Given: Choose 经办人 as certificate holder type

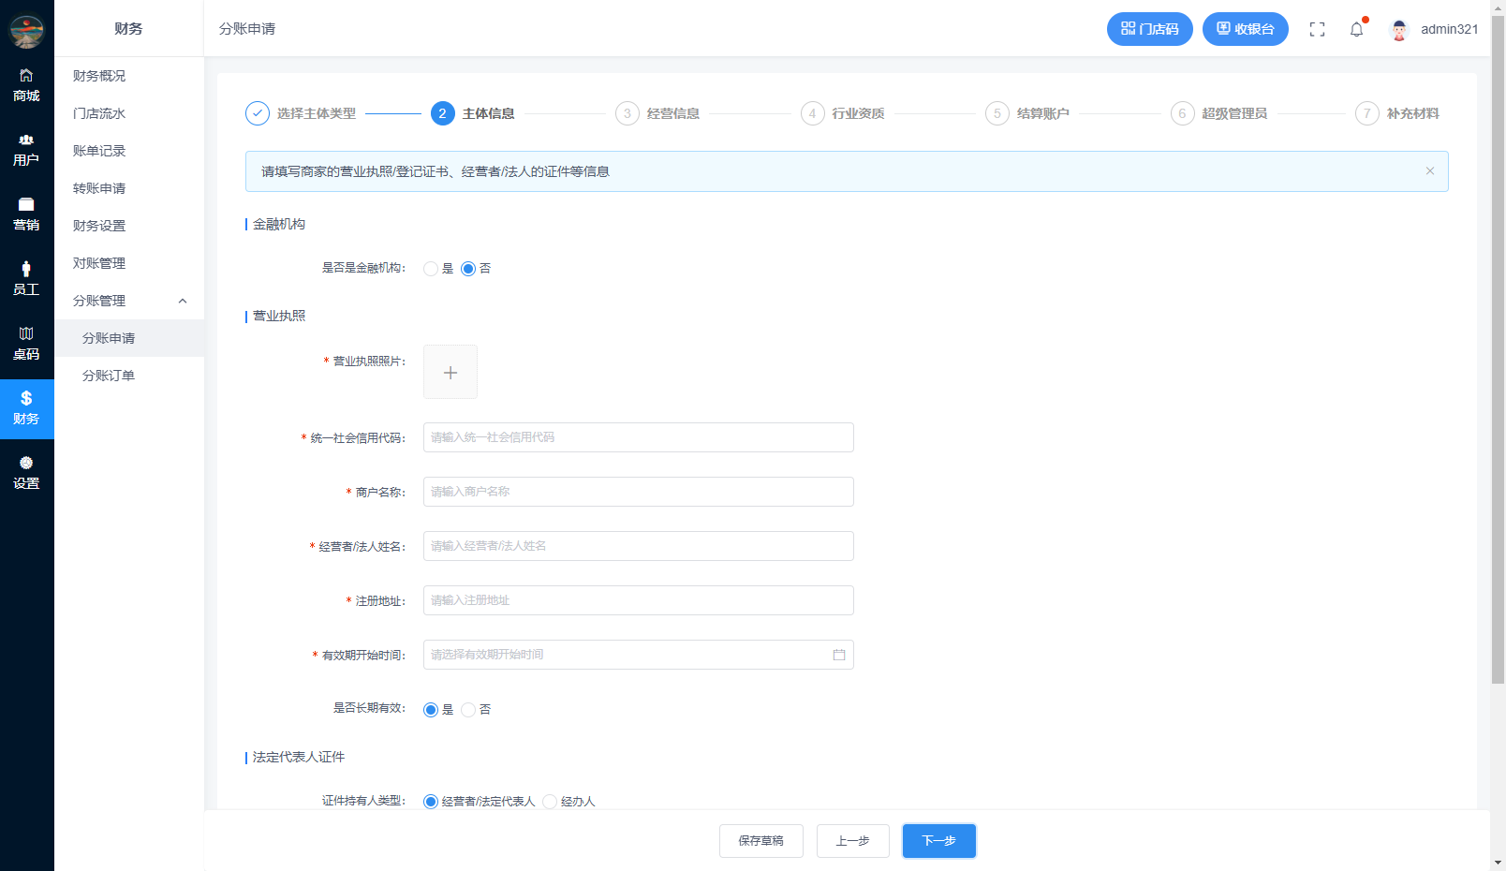Looking at the screenshot, I should (x=550, y=802).
